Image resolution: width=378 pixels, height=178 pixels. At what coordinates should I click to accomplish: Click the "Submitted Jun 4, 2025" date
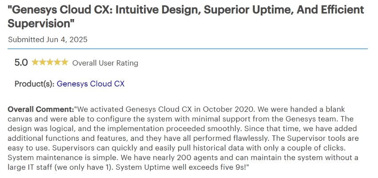(48, 40)
